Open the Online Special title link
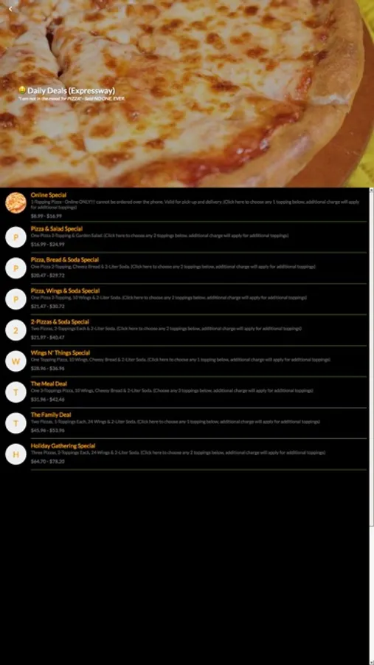The width and height of the screenshot is (374, 665). click(48, 195)
